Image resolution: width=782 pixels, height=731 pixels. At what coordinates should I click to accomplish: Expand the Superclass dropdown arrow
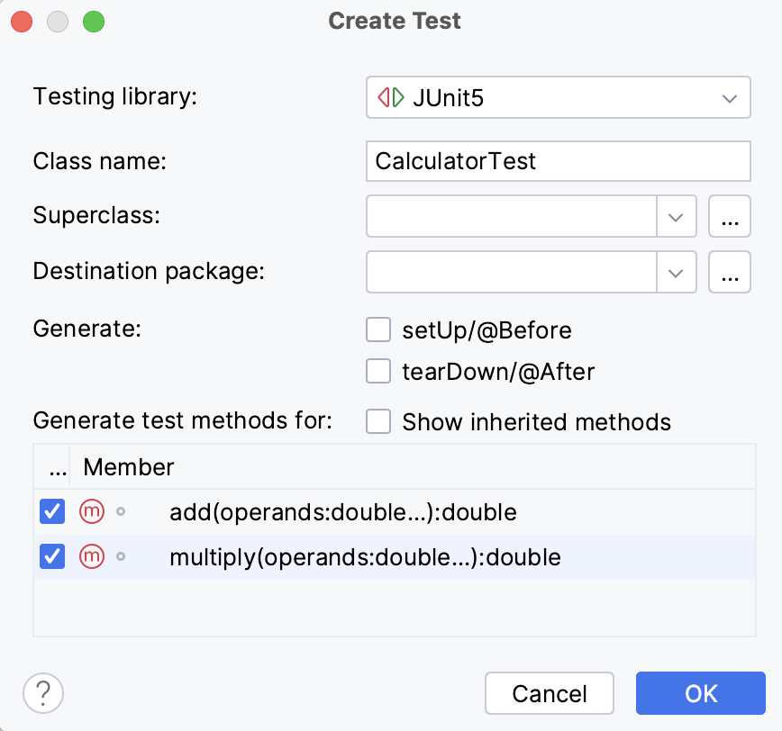click(x=677, y=216)
